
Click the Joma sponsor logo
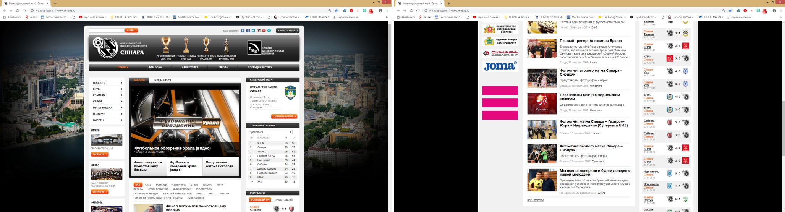(x=500, y=66)
